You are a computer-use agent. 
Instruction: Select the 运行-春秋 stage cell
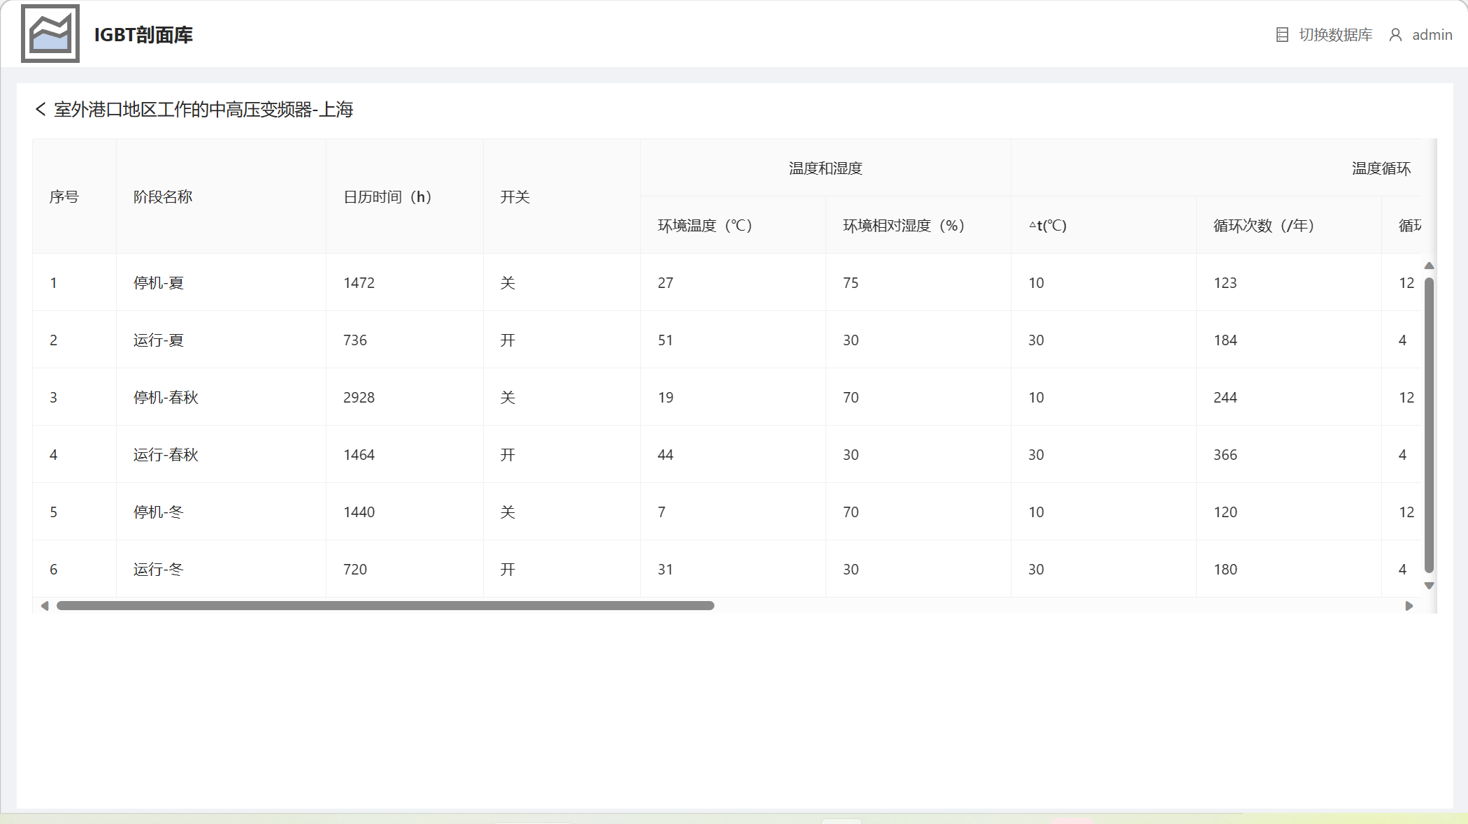pyautogui.click(x=166, y=455)
